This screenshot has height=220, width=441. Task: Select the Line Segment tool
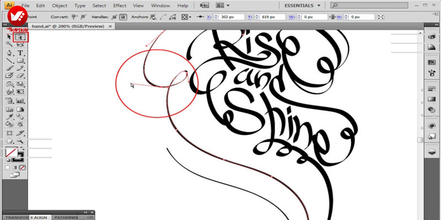9,61
